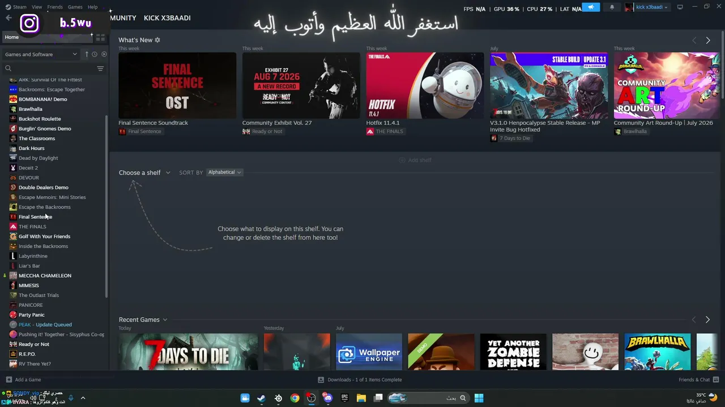Open the Friends menu
The width and height of the screenshot is (725, 407).
coord(55,7)
